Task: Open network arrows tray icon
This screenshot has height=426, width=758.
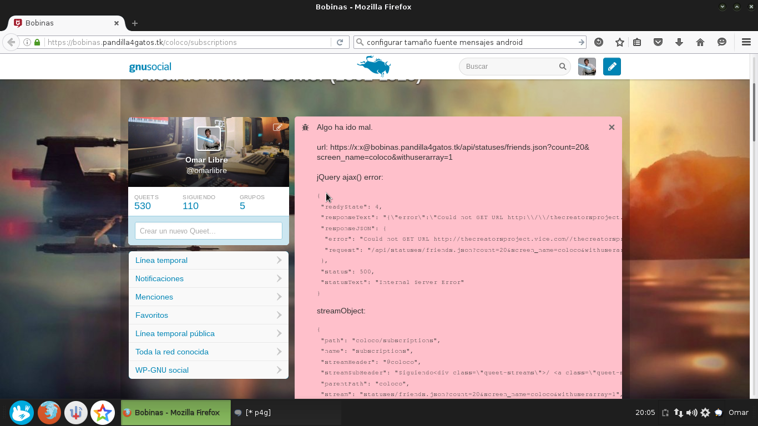Action: (x=678, y=413)
